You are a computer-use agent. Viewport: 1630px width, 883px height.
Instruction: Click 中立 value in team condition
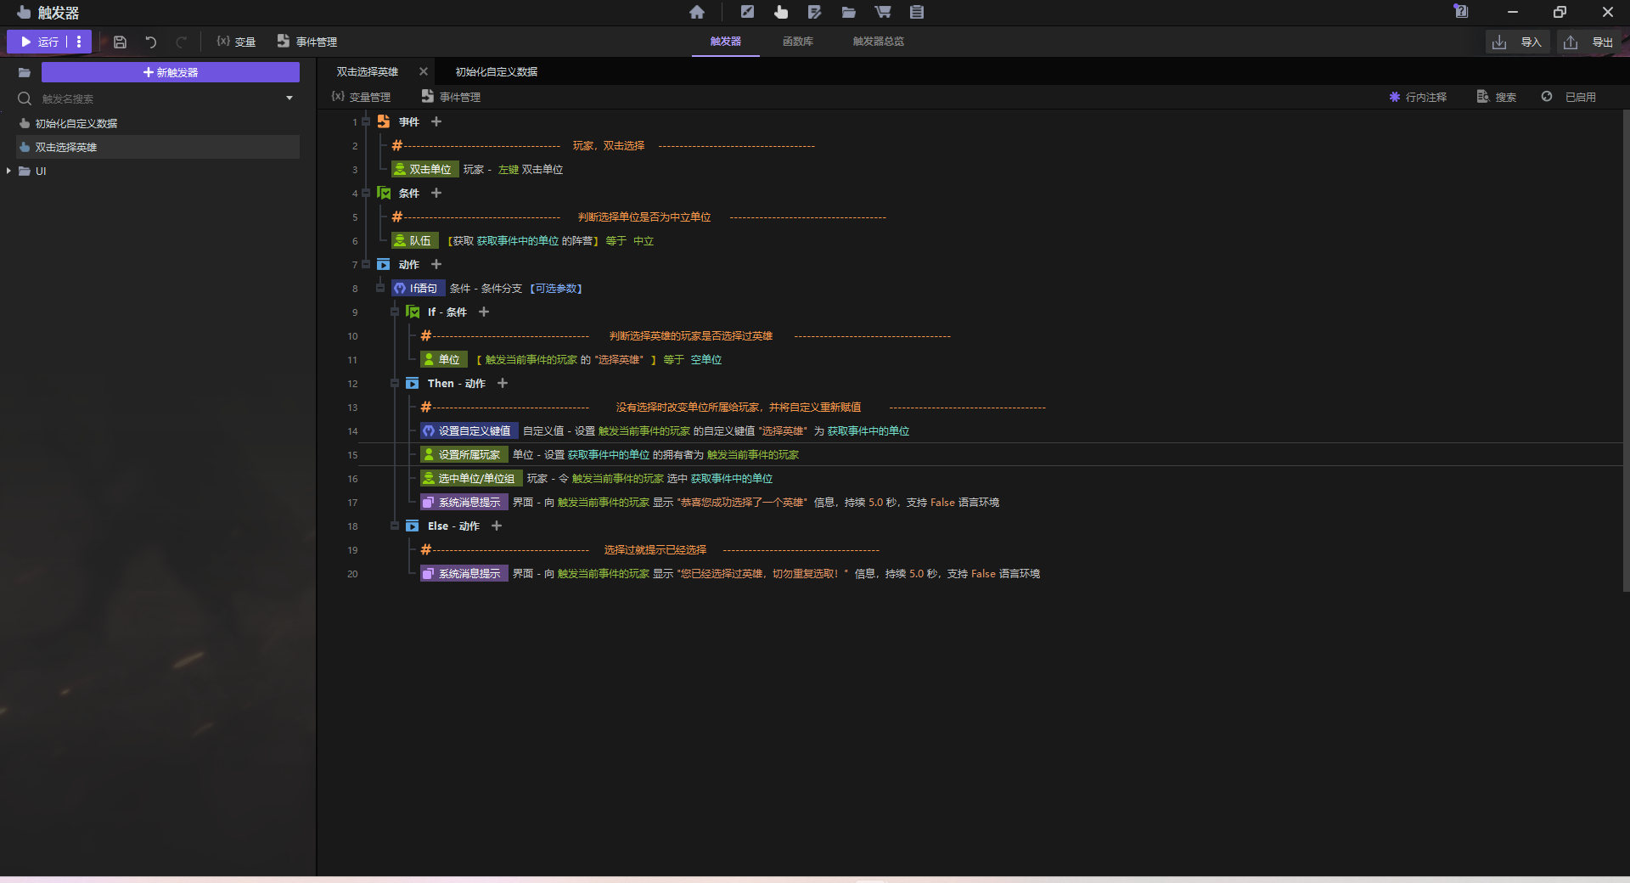point(644,241)
